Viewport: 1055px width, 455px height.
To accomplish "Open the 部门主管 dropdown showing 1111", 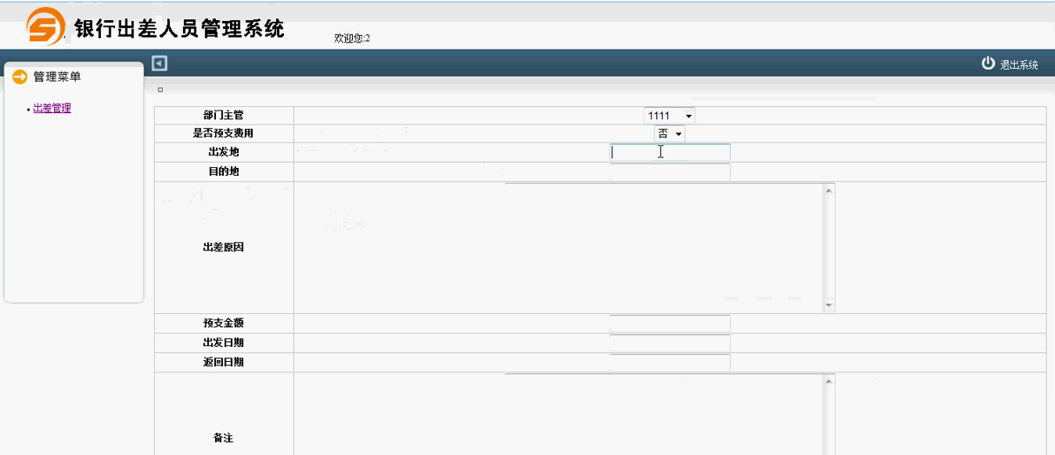I will pos(670,116).
